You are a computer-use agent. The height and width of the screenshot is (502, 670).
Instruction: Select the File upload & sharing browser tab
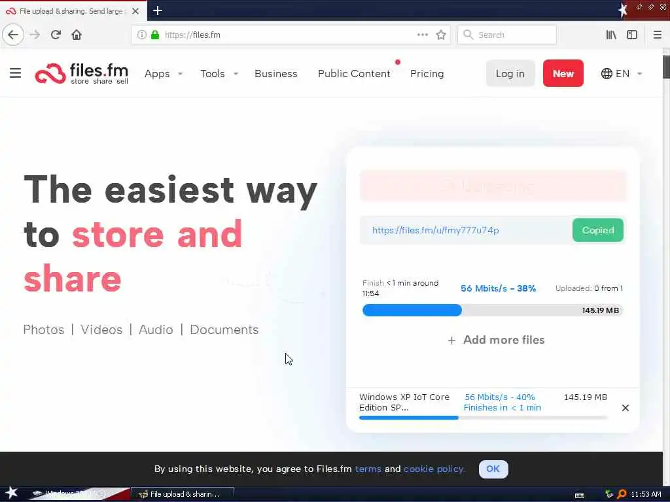click(73, 10)
